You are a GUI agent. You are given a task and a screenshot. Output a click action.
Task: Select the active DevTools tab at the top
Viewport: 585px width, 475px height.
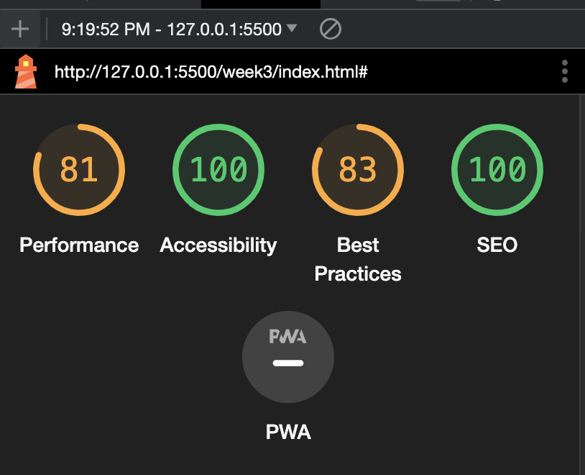pos(260,4)
